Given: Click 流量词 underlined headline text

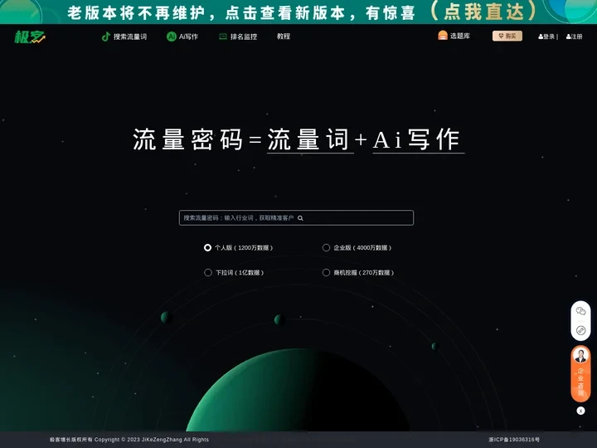Looking at the screenshot, I should coord(308,140).
